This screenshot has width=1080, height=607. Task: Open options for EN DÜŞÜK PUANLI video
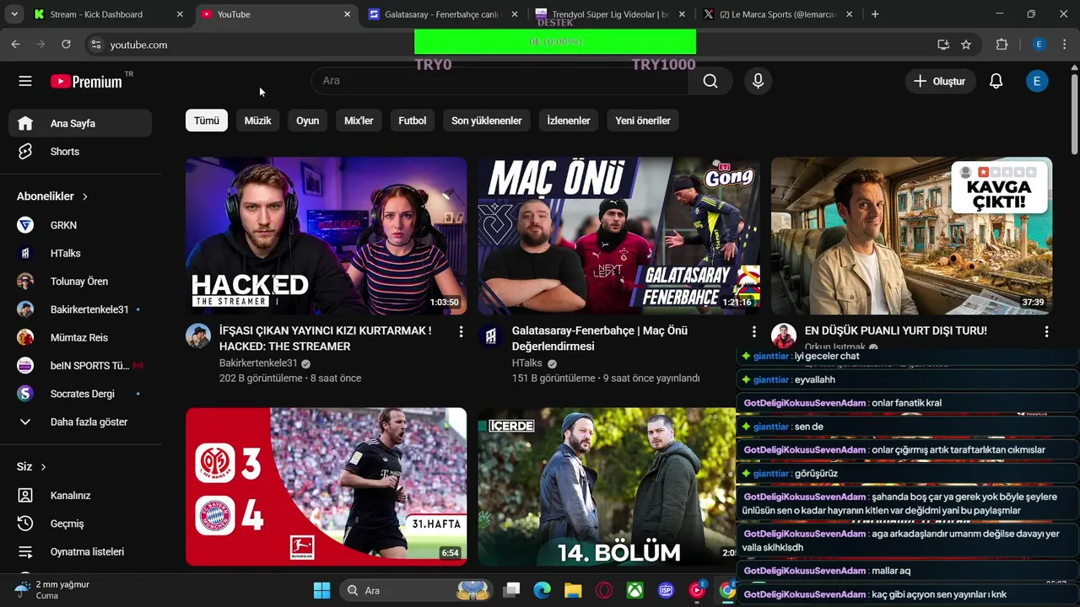[1046, 332]
